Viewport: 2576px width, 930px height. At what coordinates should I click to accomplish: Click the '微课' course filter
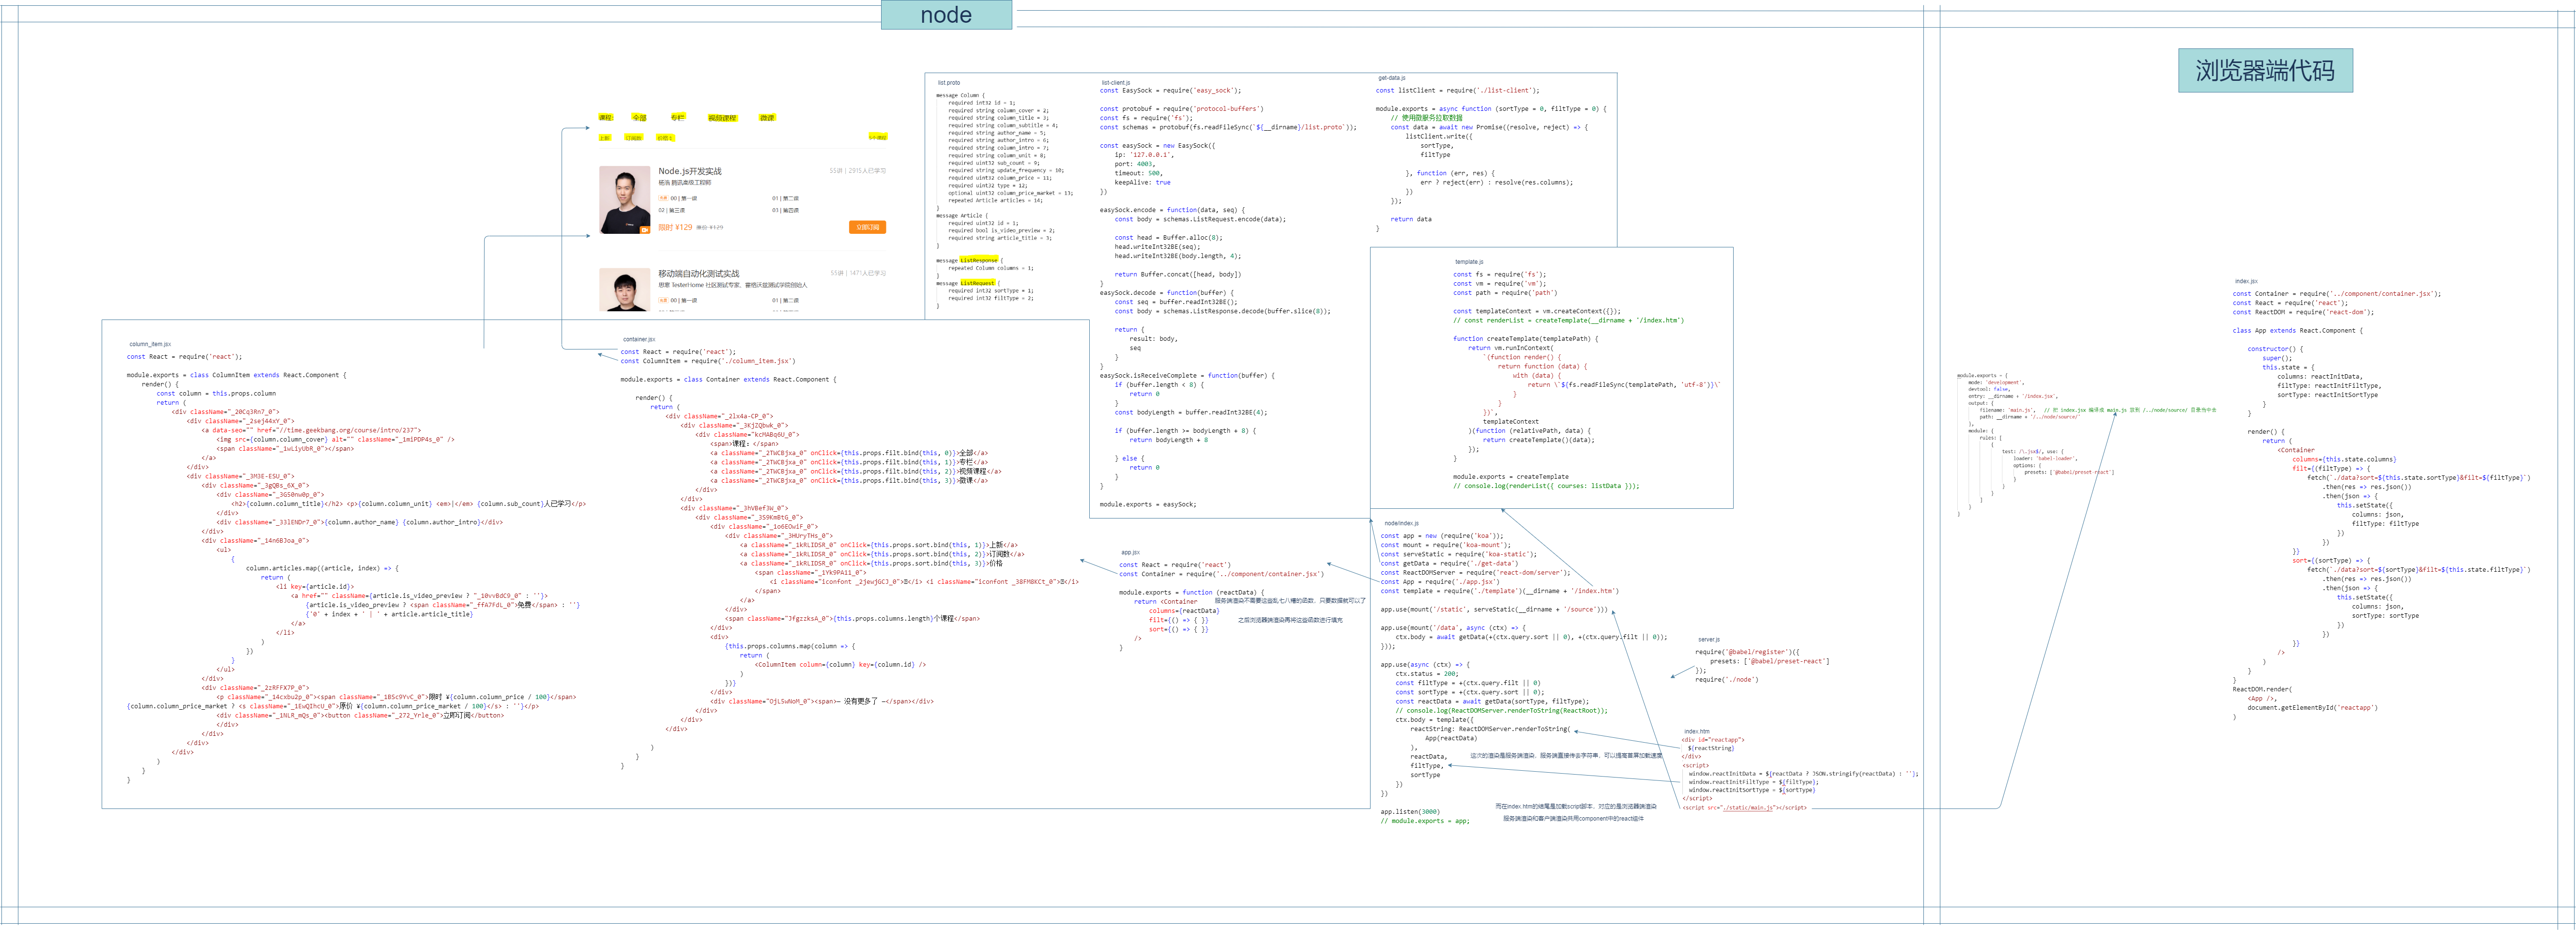767,118
